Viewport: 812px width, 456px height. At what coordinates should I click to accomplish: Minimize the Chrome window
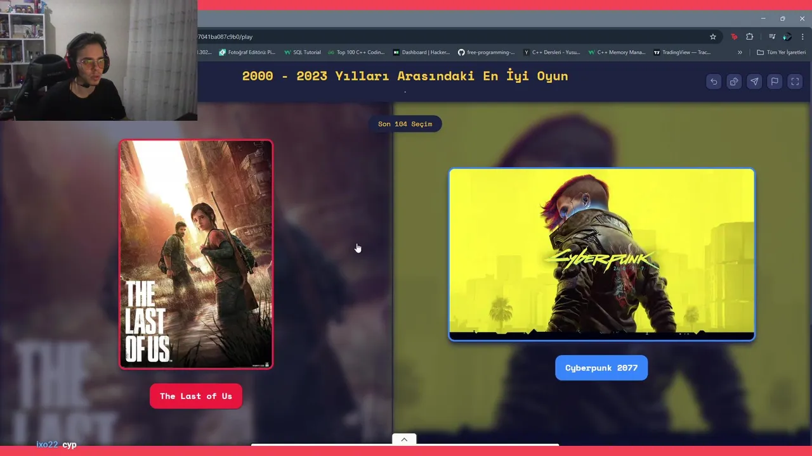(x=763, y=18)
